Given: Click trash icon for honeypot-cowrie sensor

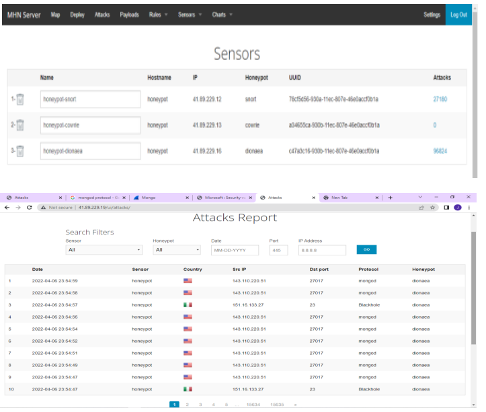Looking at the screenshot, I should coord(20,125).
